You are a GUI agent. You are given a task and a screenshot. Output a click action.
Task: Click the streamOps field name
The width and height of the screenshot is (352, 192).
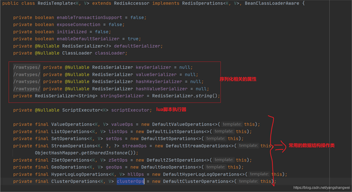[134, 146]
